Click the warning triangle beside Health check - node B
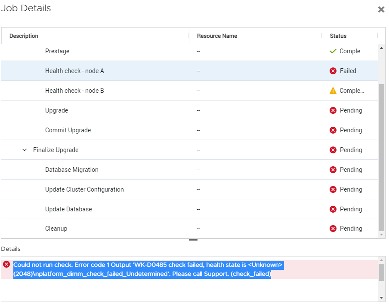The height and width of the screenshot is (305, 389). 333,91
